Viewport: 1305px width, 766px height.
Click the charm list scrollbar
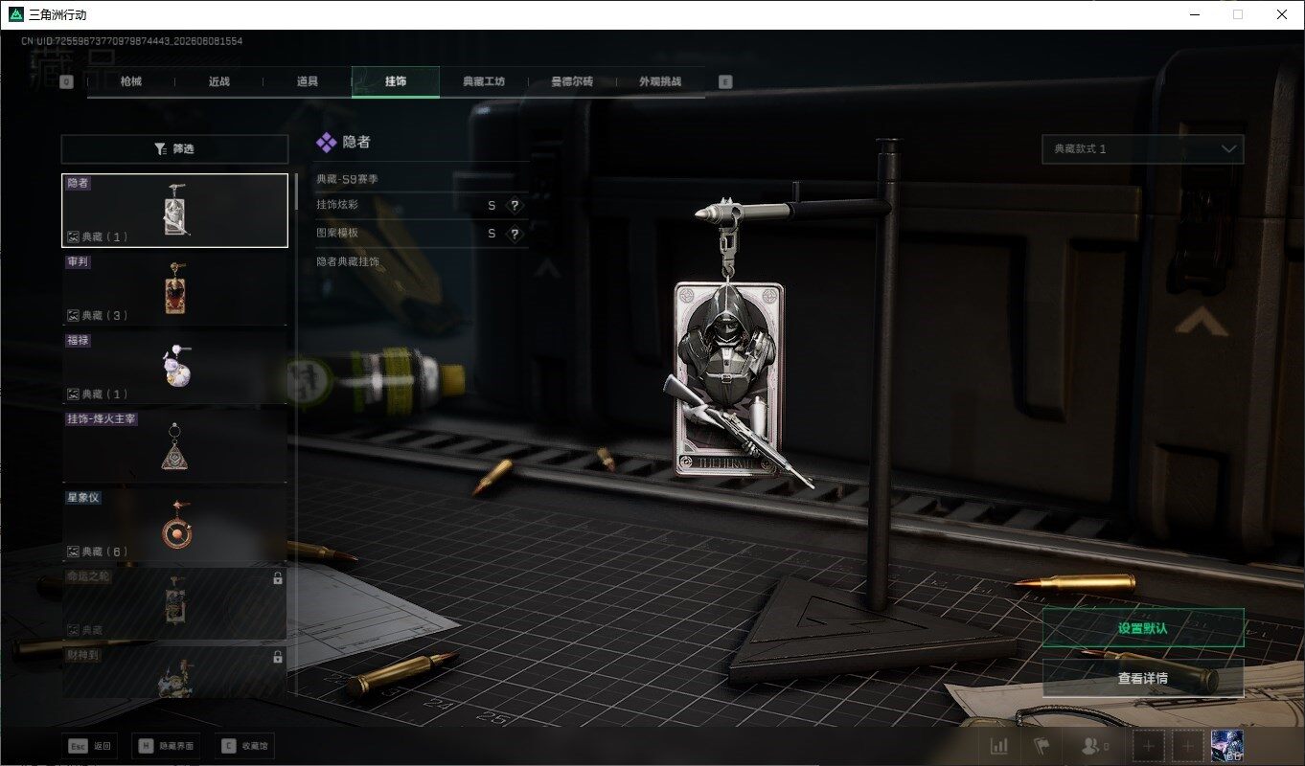(x=296, y=191)
